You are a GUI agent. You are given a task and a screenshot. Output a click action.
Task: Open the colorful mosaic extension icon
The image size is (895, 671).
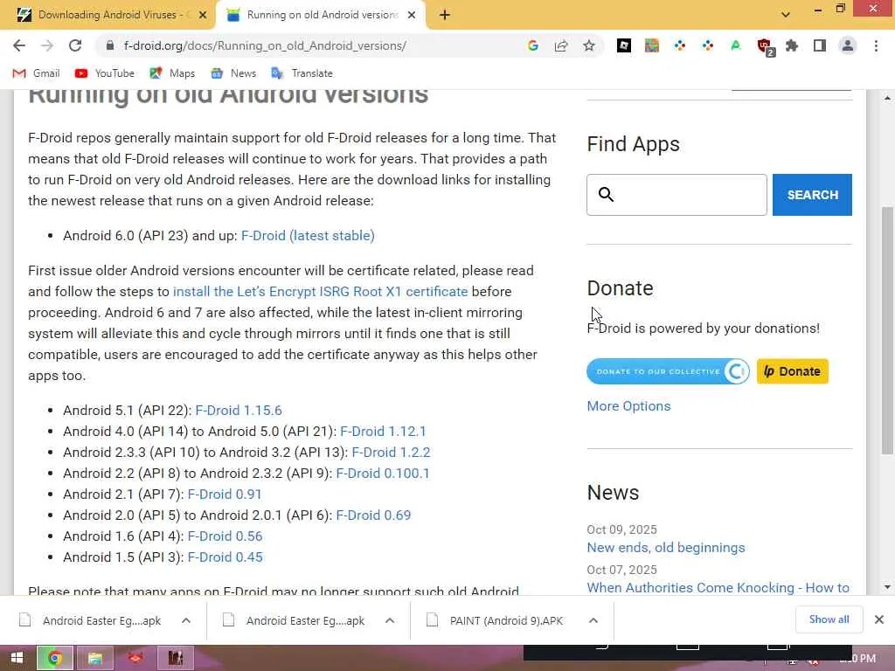click(652, 45)
